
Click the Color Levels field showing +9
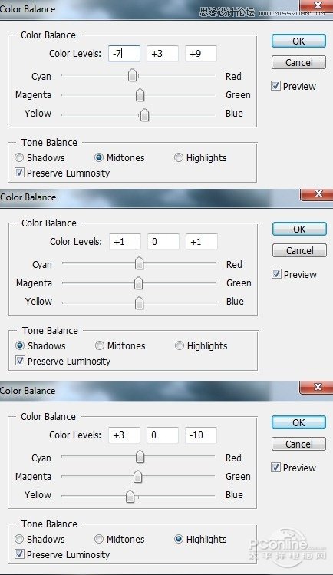pyautogui.click(x=201, y=54)
